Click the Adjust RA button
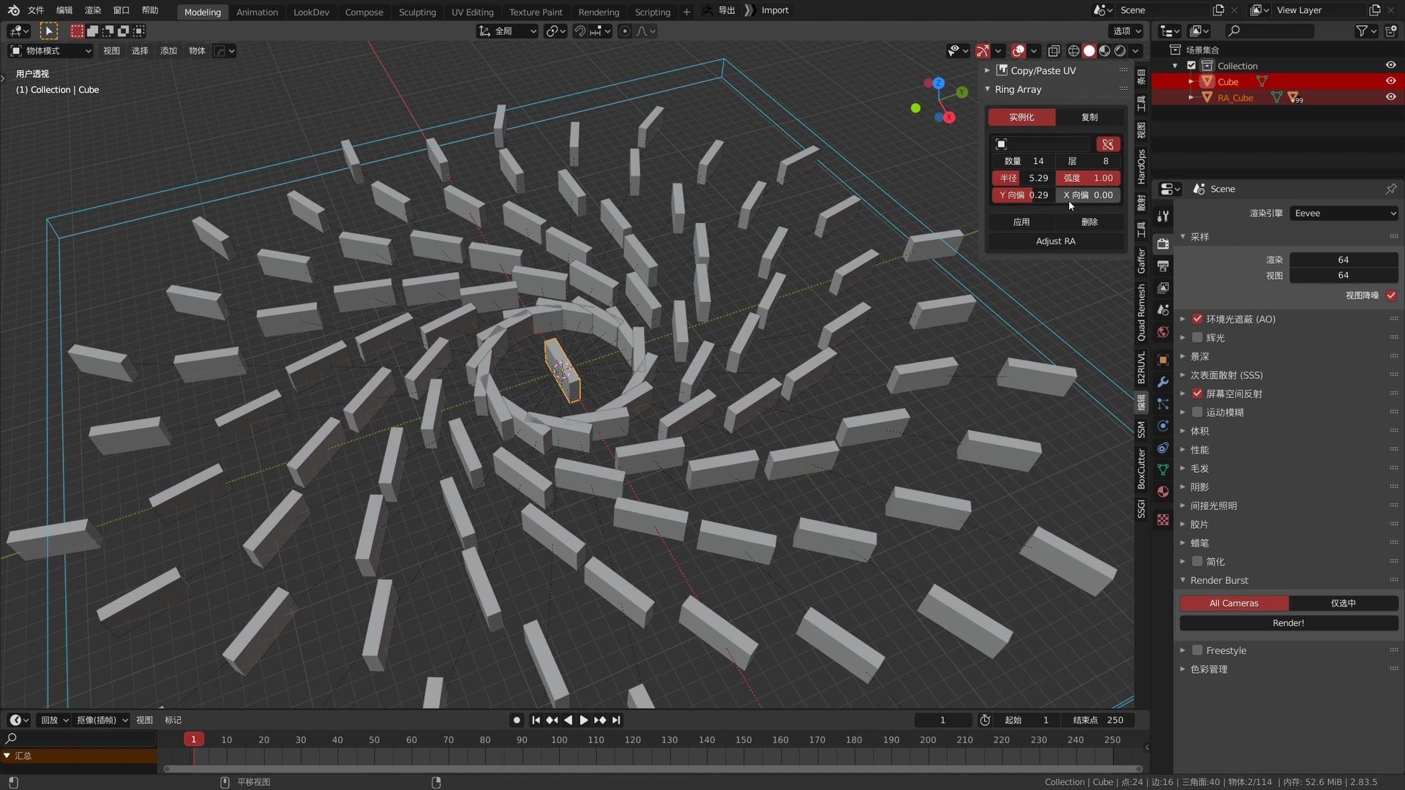 (1056, 241)
